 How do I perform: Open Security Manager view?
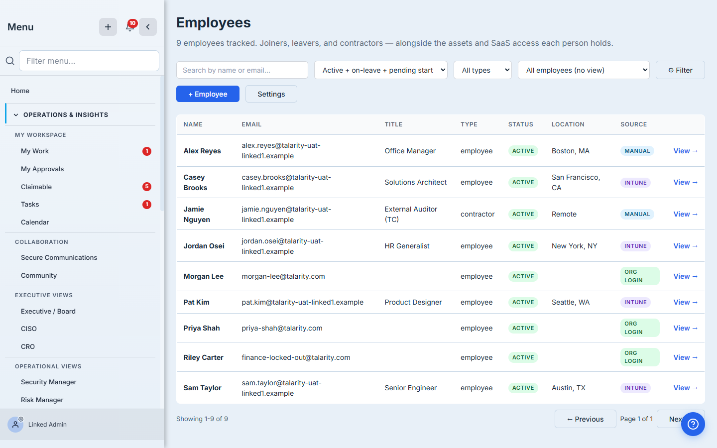click(49, 382)
